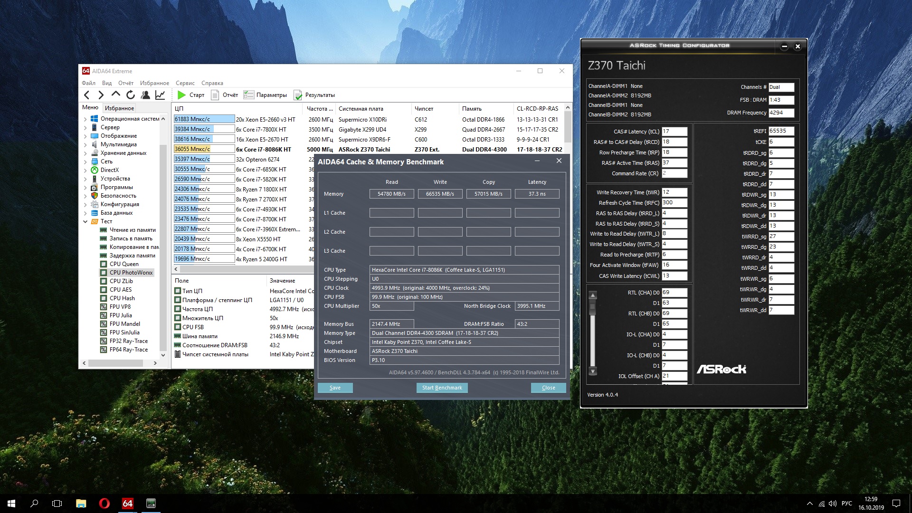The width and height of the screenshot is (912, 513).
Task: Click the green Старт play icon
Action: pyautogui.click(x=181, y=95)
